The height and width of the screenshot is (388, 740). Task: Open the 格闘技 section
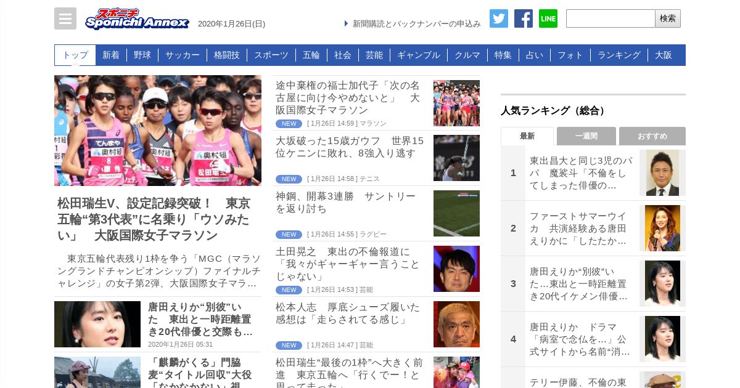tap(227, 55)
